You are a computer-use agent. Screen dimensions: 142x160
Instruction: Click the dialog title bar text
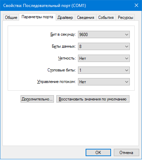45,6
